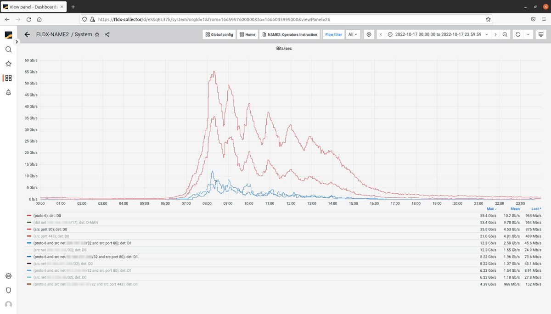Open the Flow filter link

[333, 34]
